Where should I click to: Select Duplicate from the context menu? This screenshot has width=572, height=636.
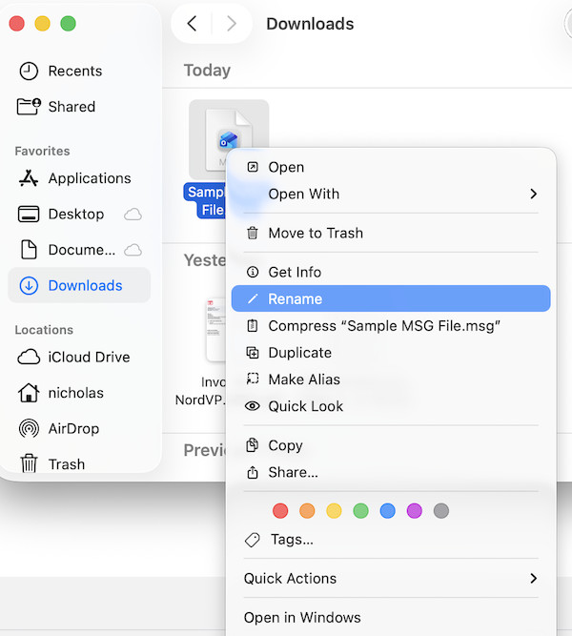[x=299, y=353]
